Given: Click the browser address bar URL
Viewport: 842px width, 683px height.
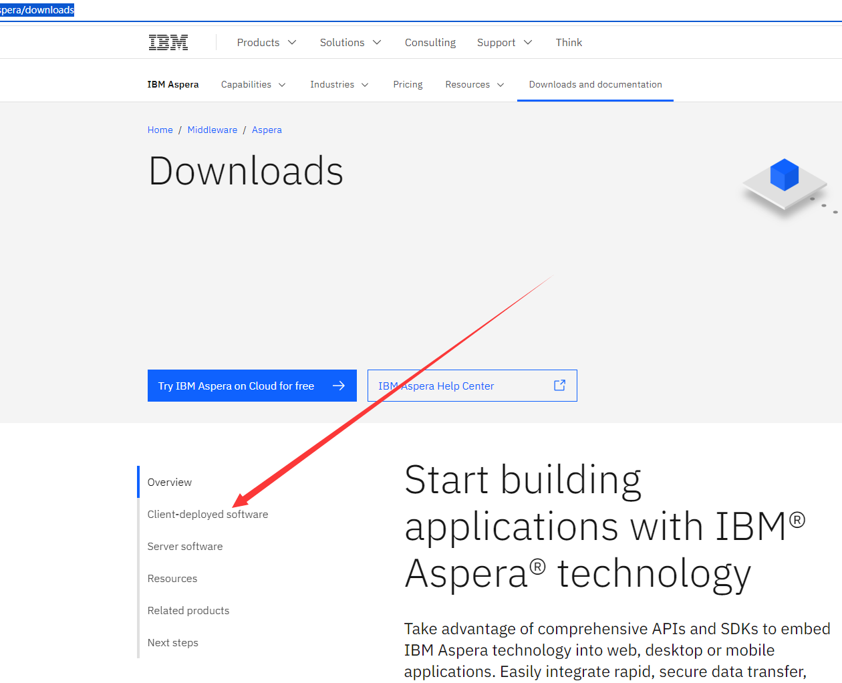Looking at the screenshot, I should pyautogui.click(x=37, y=10).
